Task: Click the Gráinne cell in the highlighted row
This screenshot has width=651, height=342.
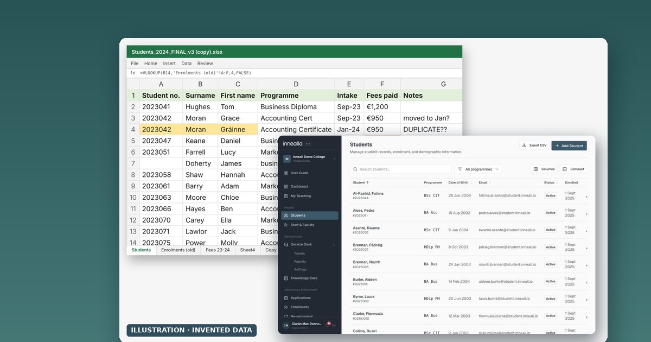Action: coord(238,129)
